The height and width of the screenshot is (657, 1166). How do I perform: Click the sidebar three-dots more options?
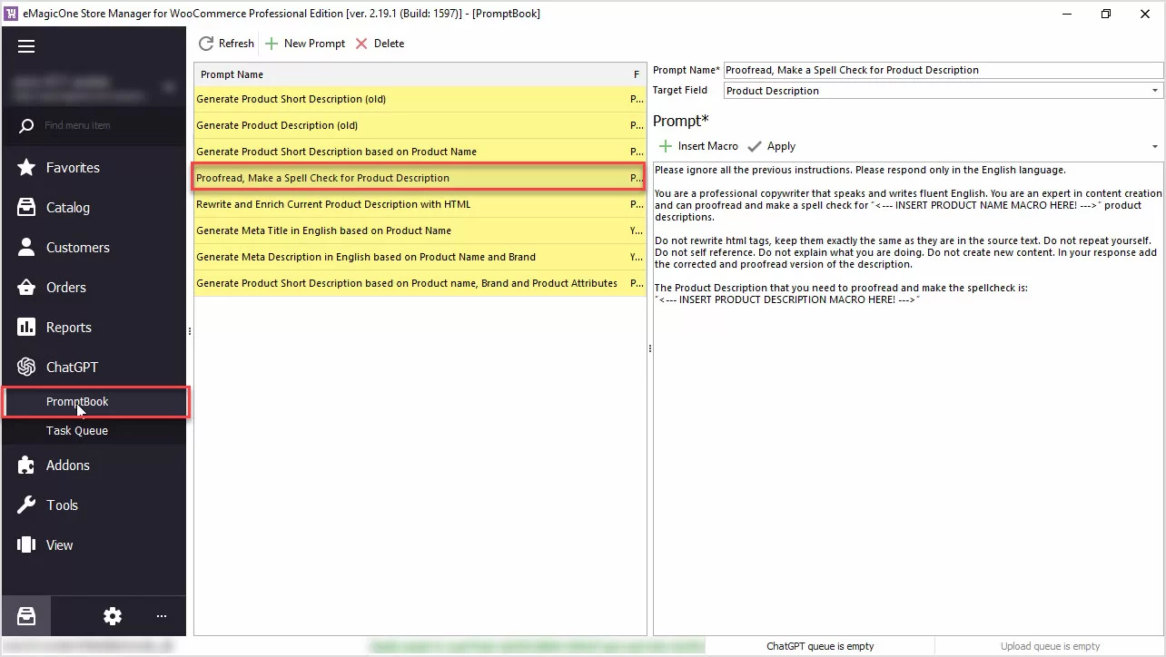click(162, 616)
